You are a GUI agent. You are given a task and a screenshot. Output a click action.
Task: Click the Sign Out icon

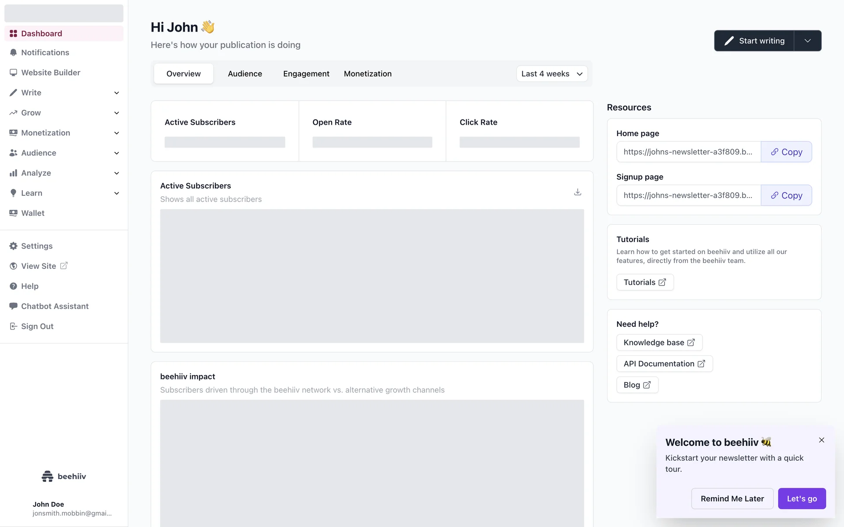coord(13,326)
